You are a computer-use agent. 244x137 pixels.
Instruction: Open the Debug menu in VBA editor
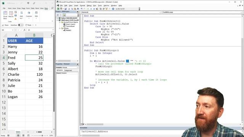89,6
